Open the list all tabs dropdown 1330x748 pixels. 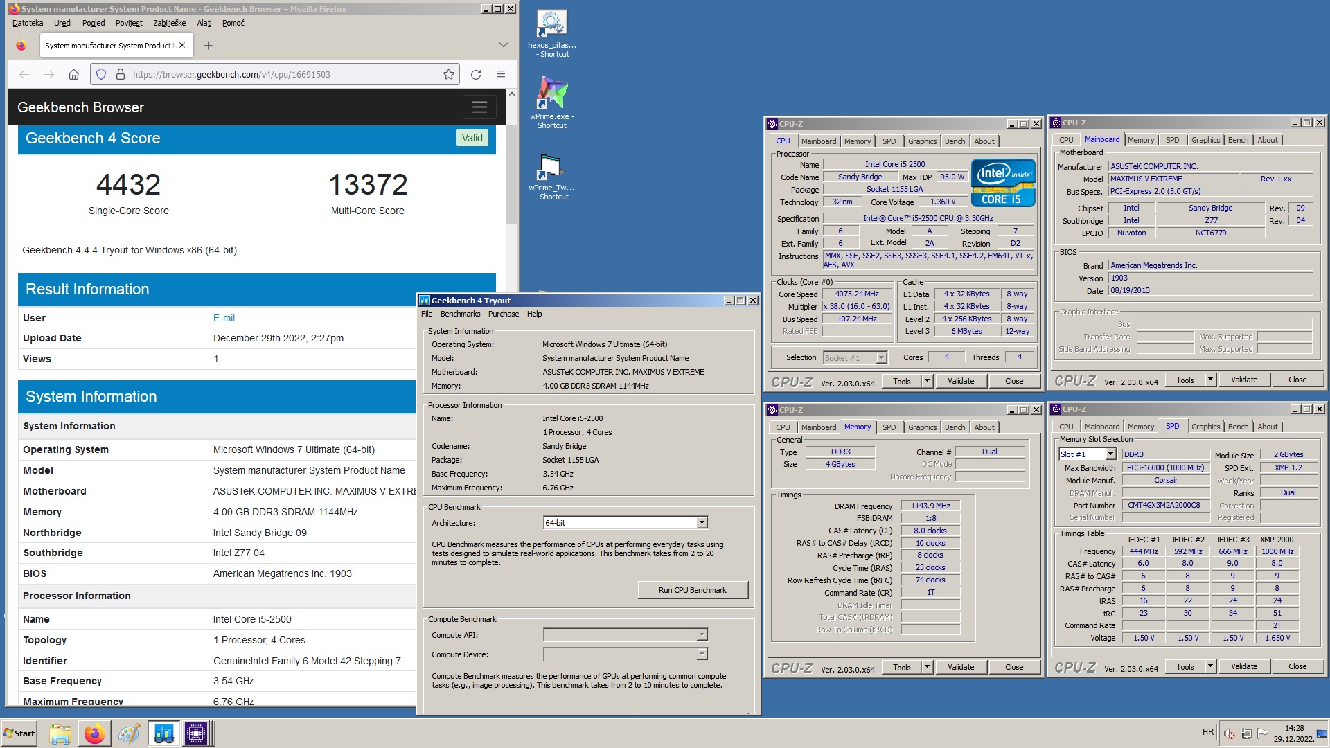coord(504,45)
